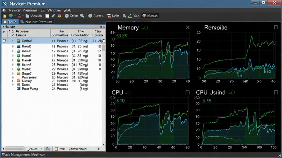This screenshot has height=158, width=282.
Task: Click the blue pen toolbar icon
Action: point(53,16)
